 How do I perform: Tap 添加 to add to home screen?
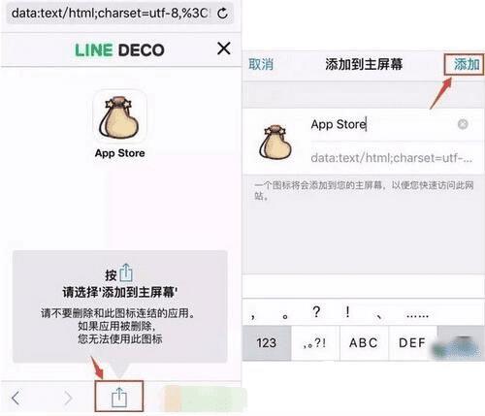(466, 64)
